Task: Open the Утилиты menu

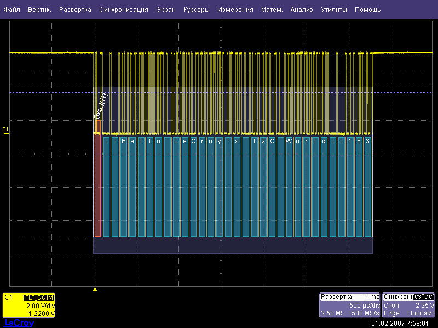Action: click(x=334, y=10)
